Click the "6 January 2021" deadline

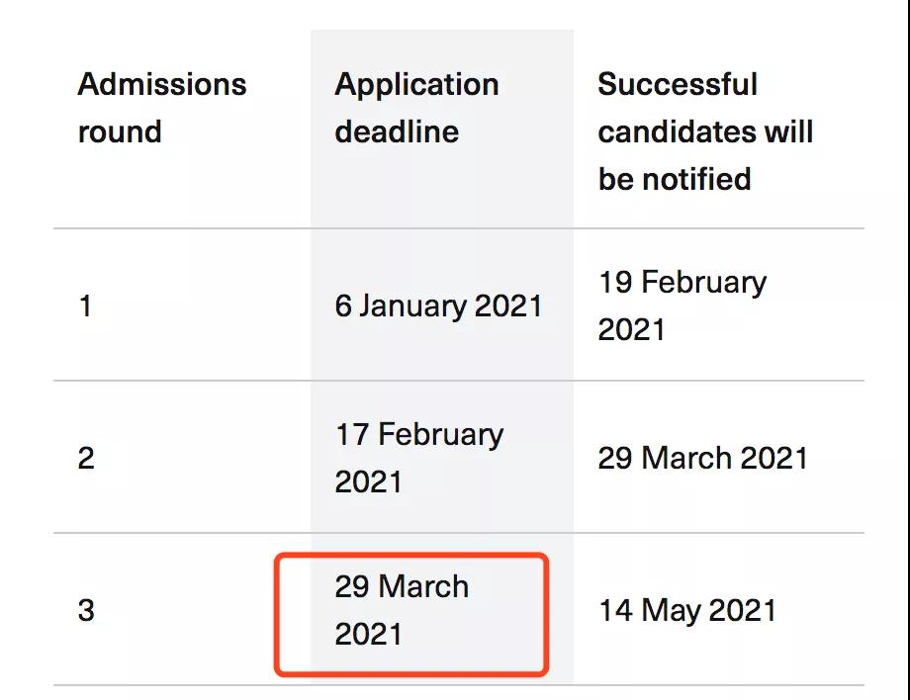pos(438,306)
